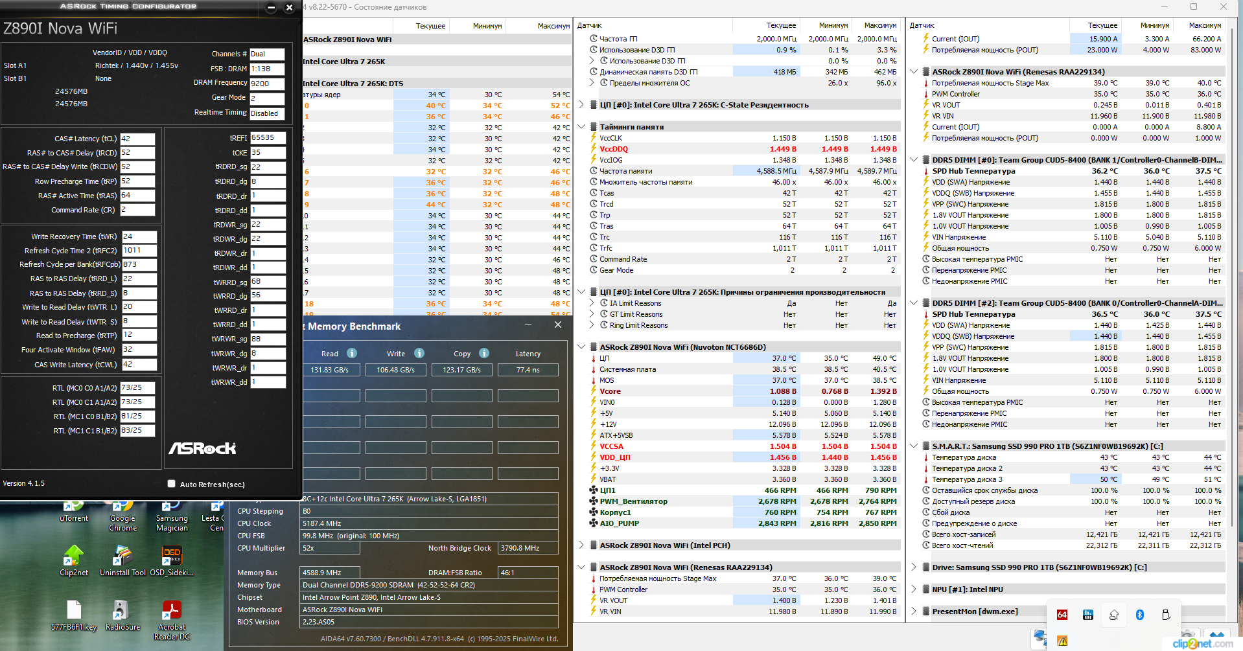Image resolution: width=1243 pixels, height=651 pixels.
Task: Expand IA Limit Reasons row
Action: 592,303
